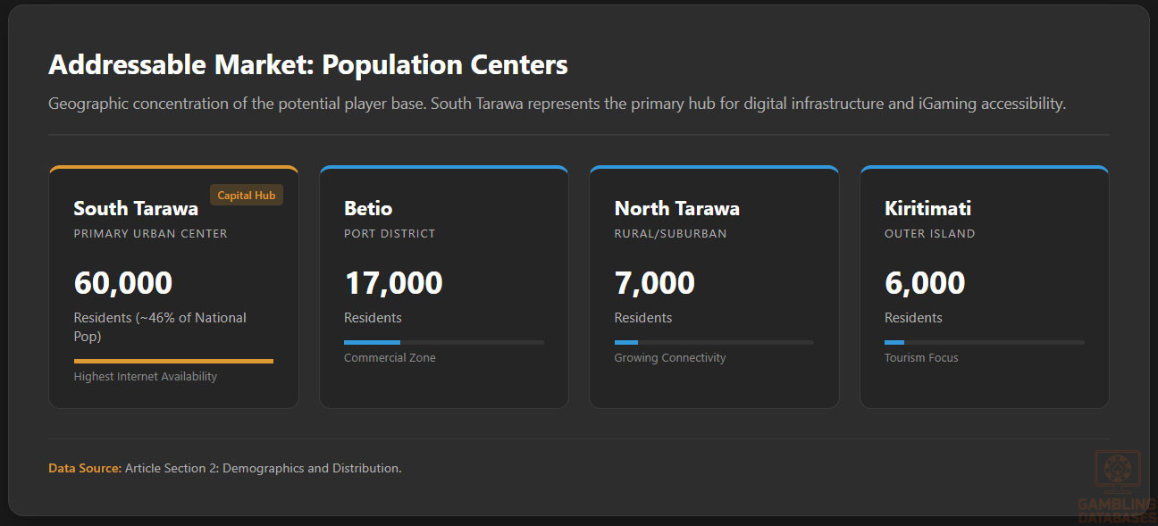Select the South Tarawa card title
The height and width of the screenshot is (526, 1158).
[x=136, y=209]
